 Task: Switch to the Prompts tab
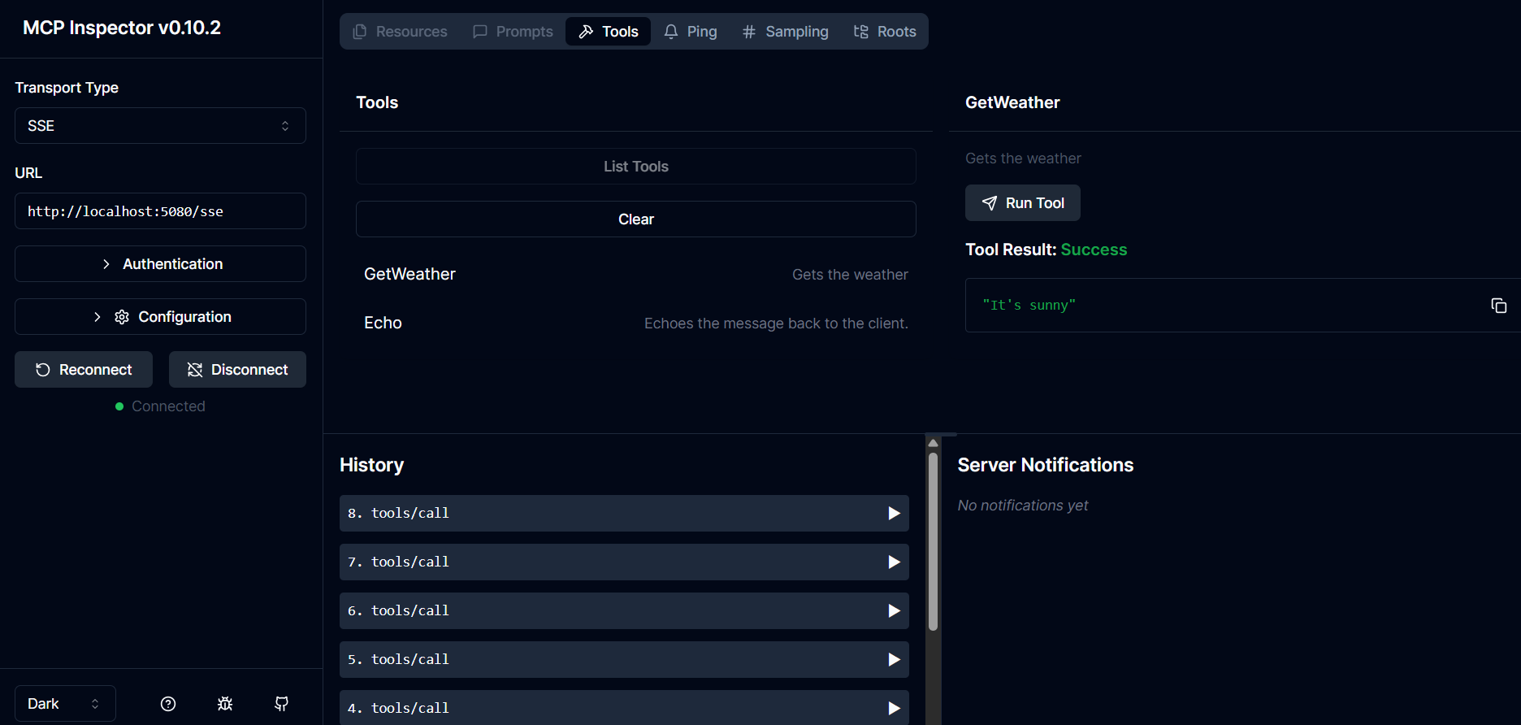click(513, 32)
